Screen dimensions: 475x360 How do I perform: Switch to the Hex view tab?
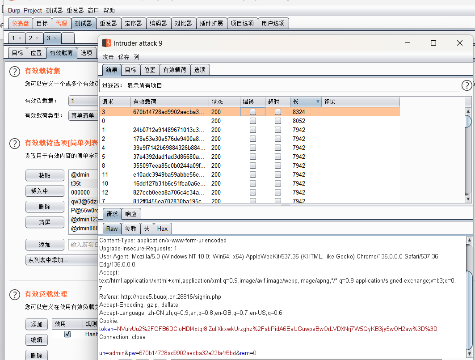tap(162, 229)
